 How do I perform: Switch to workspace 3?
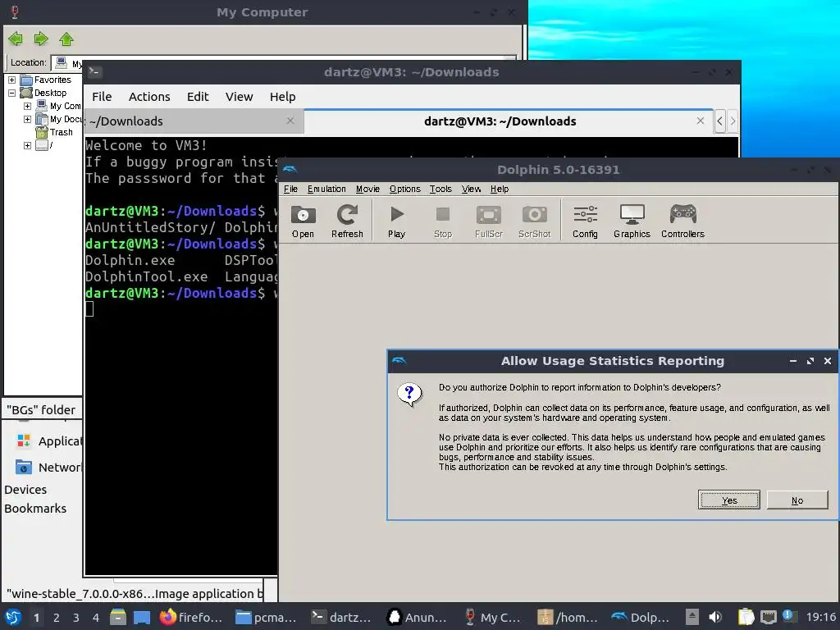[x=76, y=618]
